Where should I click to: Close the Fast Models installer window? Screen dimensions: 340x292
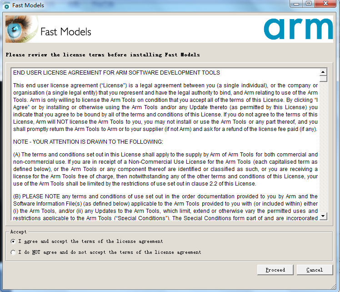(325, 4)
